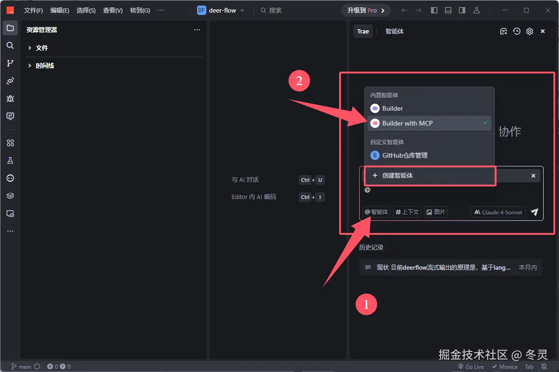Open the Testing flask icon
The width and height of the screenshot is (559, 372).
[10, 161]
